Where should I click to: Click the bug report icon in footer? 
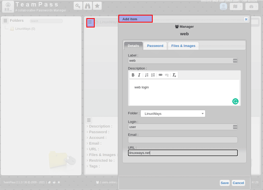pos(59,182)
